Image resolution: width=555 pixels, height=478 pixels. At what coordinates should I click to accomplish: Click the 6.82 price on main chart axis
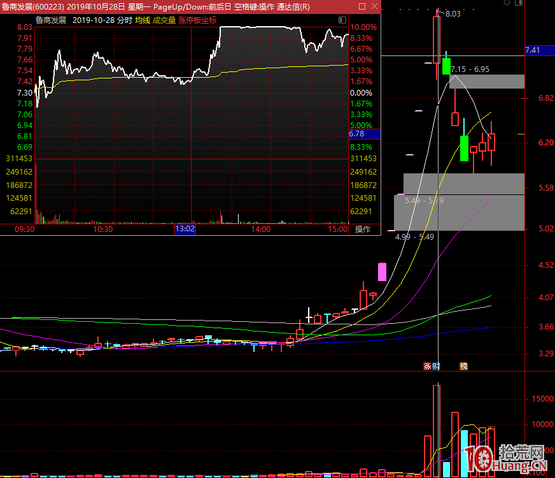pyautogui.click(x=546, y=98)
